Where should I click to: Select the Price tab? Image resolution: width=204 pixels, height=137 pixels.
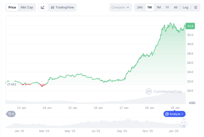pos(12,7)
